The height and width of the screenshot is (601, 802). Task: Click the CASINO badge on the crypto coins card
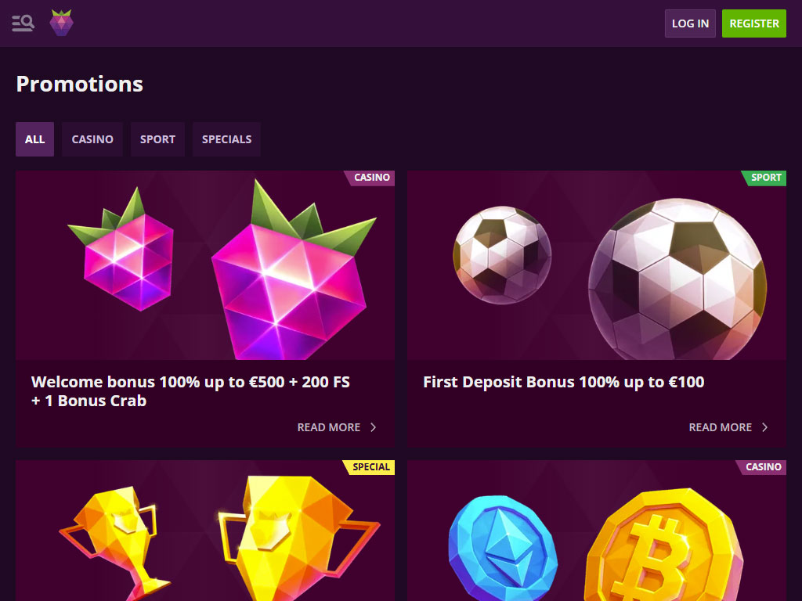[x=761, y=467]
